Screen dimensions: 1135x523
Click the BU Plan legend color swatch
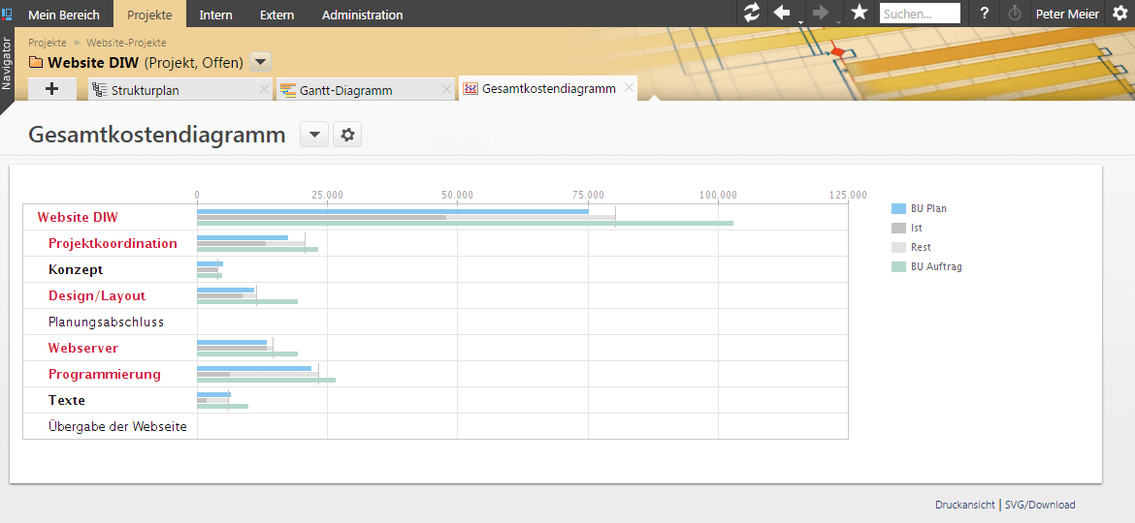898,208
